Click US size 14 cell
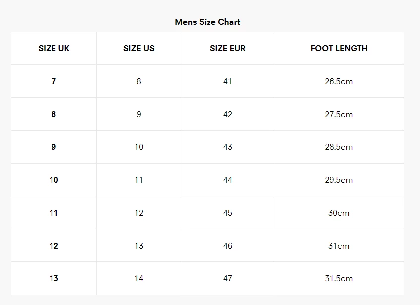 click(139, 278)
